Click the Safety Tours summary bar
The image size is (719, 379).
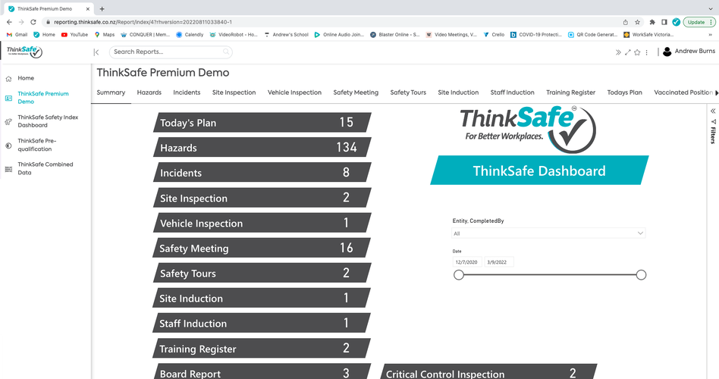[x=262, y=273]
